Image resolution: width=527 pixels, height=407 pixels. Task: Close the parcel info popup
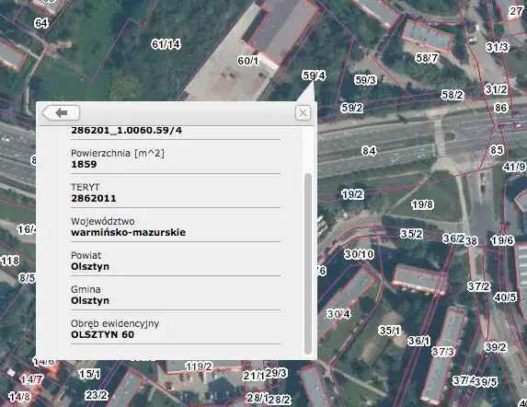[x=303, y=112]
